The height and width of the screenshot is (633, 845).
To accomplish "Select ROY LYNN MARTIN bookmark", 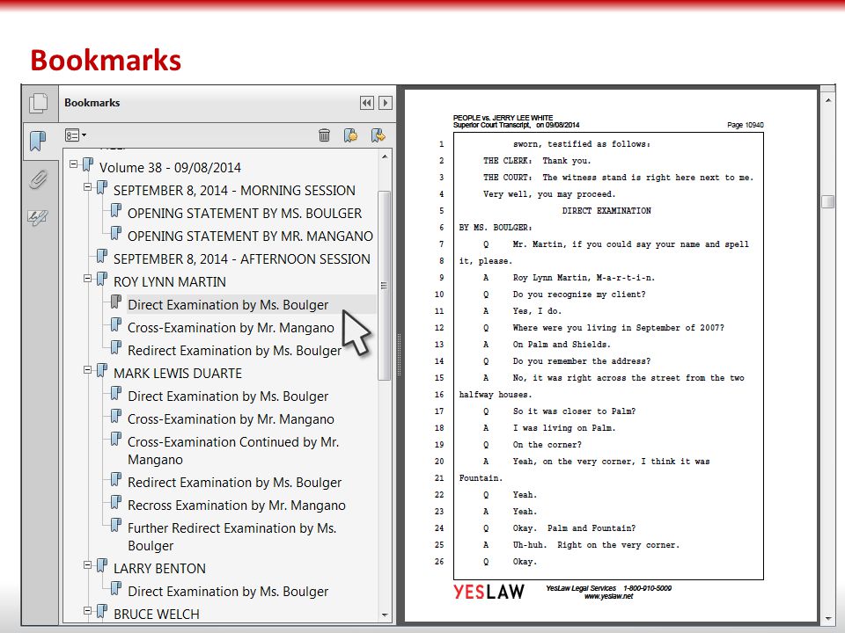I will pyautogui.click(x=170, y=282).
